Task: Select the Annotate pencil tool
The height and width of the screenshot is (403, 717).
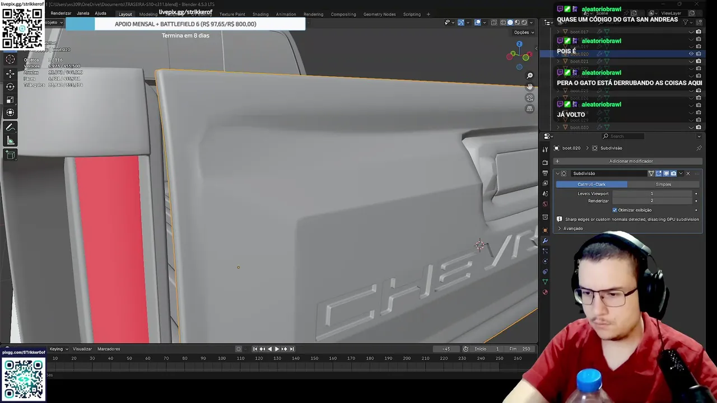Action: point(10,128)
